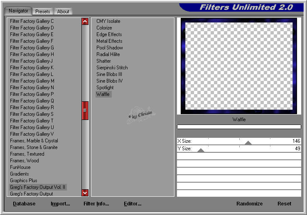307x215 pixels.
Task: Select the last Greg's Factory Output entry
Action: pyautogui.click(x=31, y=194)
